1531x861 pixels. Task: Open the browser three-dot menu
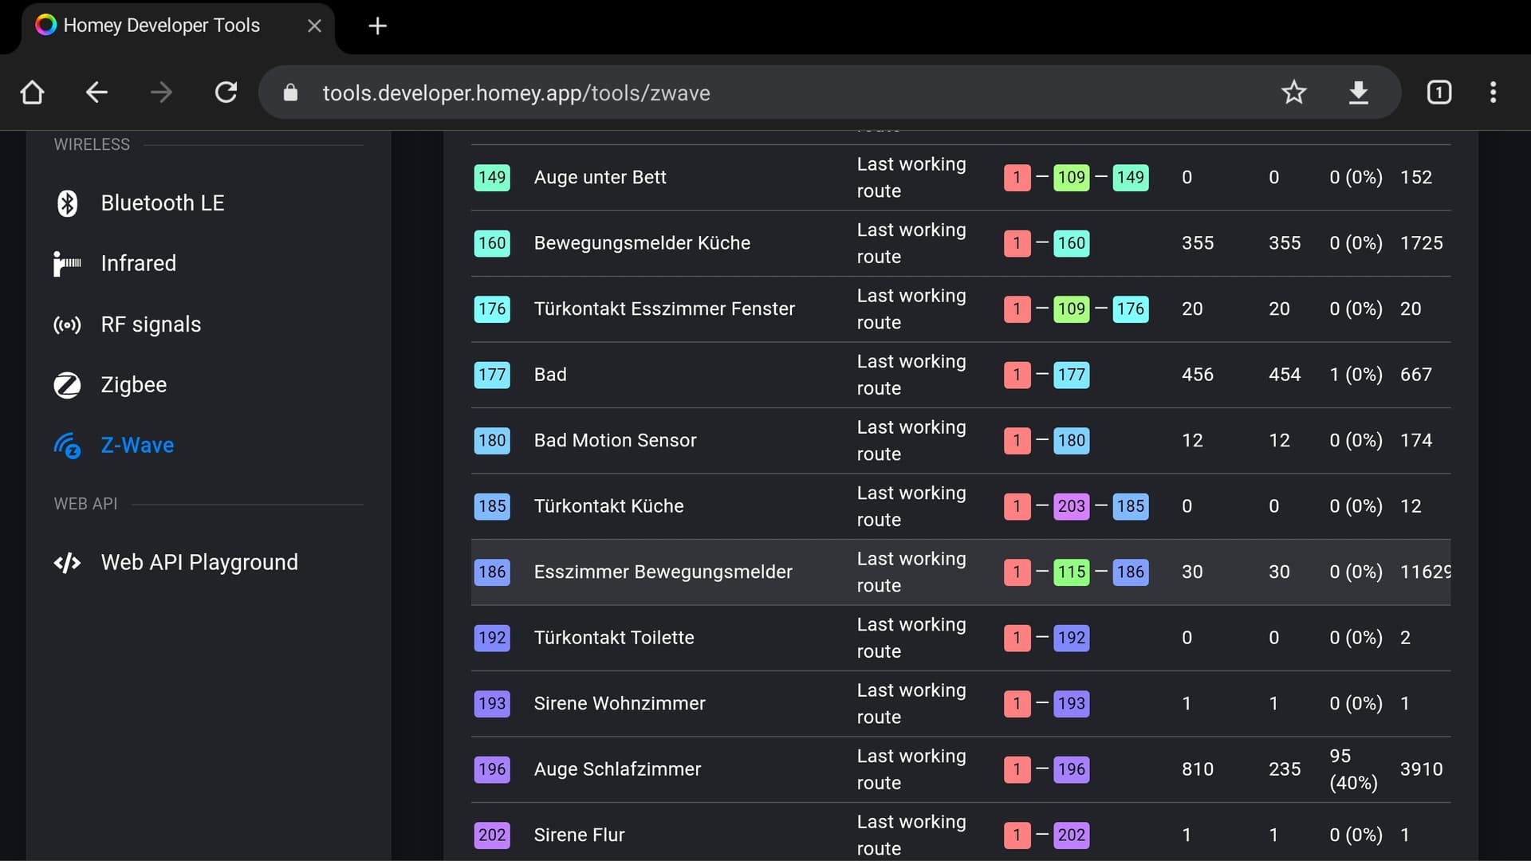[x=1493, y=93]
